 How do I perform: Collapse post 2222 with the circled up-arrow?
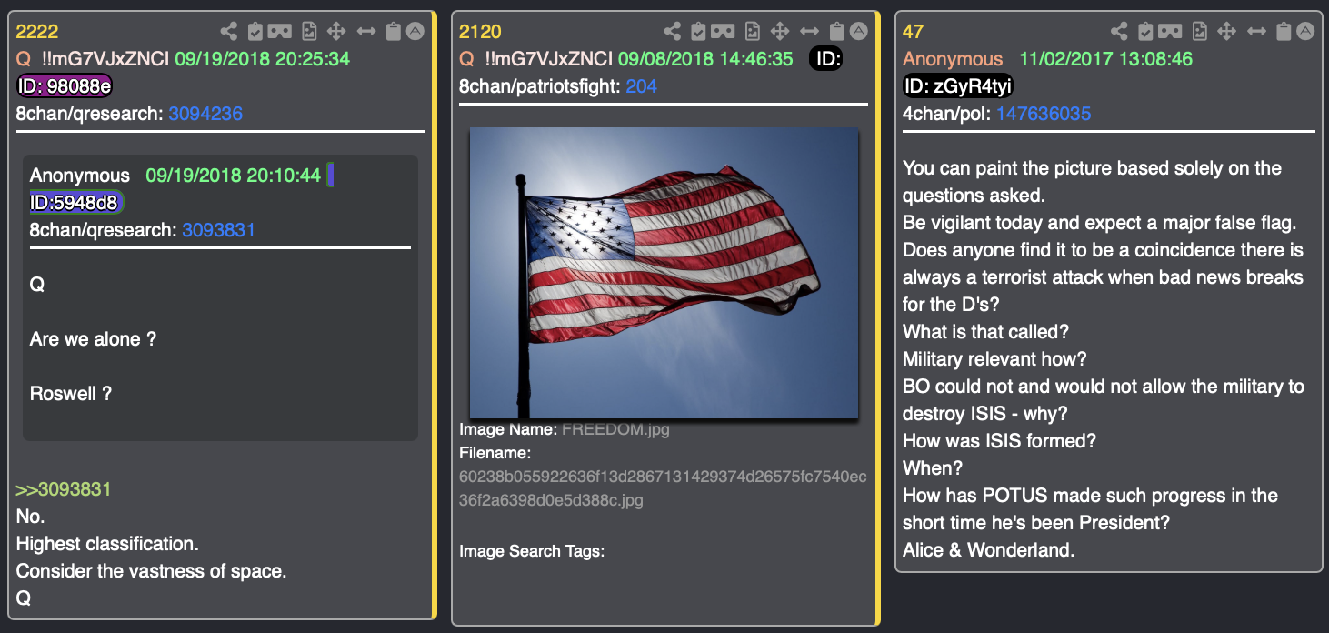[415, 32]
